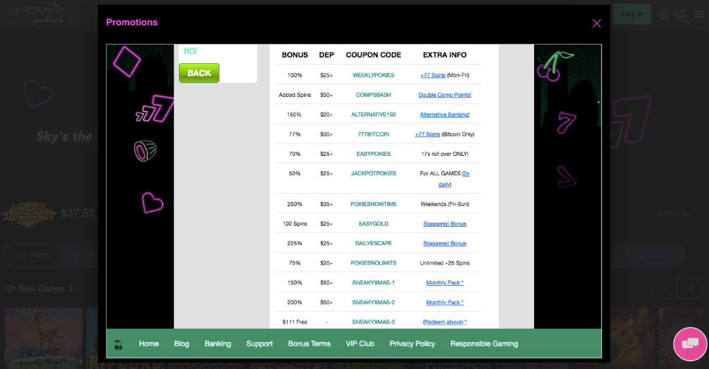Click the Alternative Banking! link
The width and height of the screenshot is (709, 369).
[444, 115]
